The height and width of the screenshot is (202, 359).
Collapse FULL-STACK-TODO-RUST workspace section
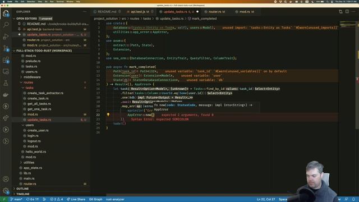tap(14, 50)
